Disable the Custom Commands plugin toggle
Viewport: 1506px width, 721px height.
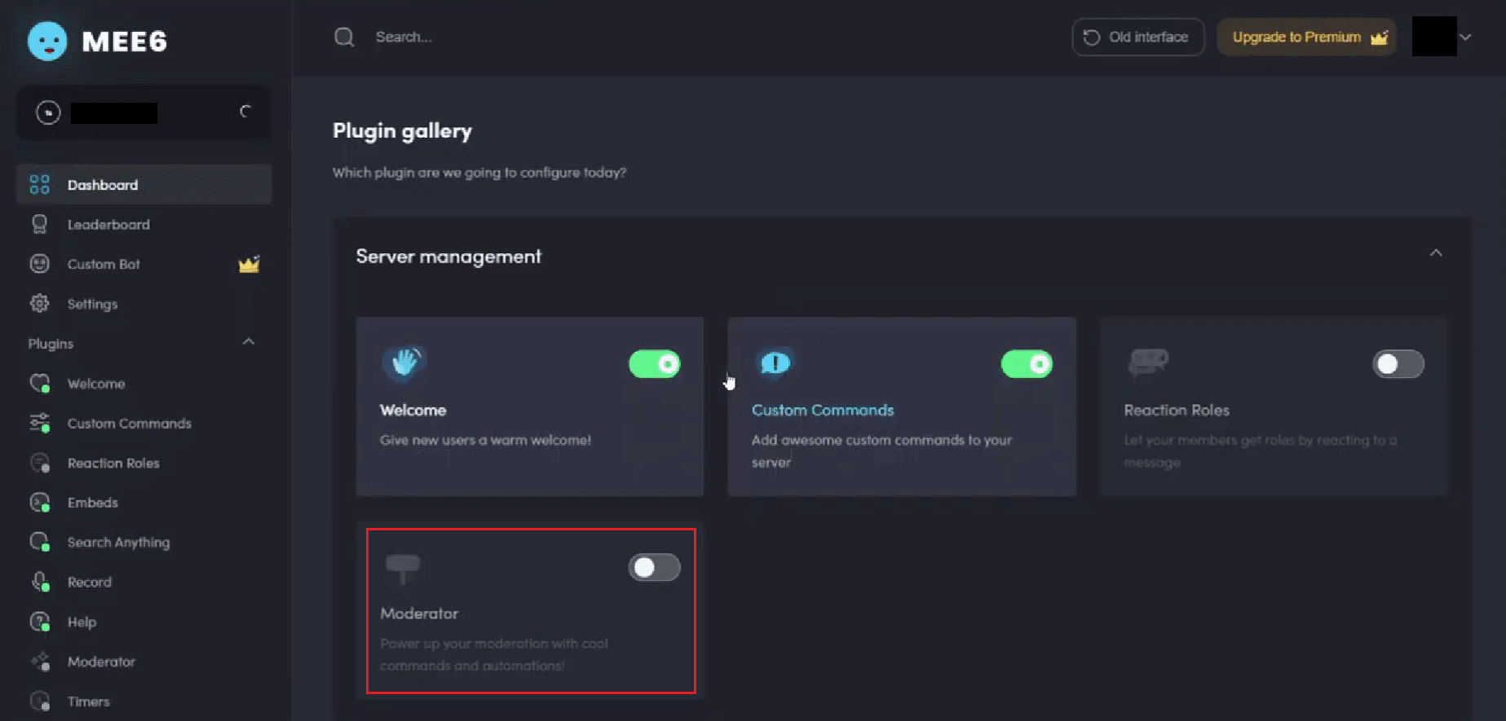point(1027,364)
